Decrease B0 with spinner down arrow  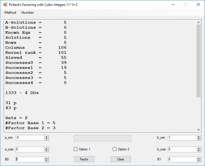click(47, 161)
